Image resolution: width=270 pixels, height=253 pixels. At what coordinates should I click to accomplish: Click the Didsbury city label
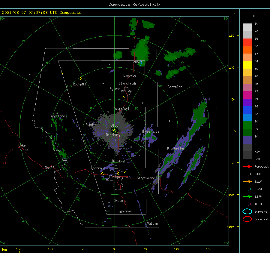pyautogui.click(x=113, y=135)
